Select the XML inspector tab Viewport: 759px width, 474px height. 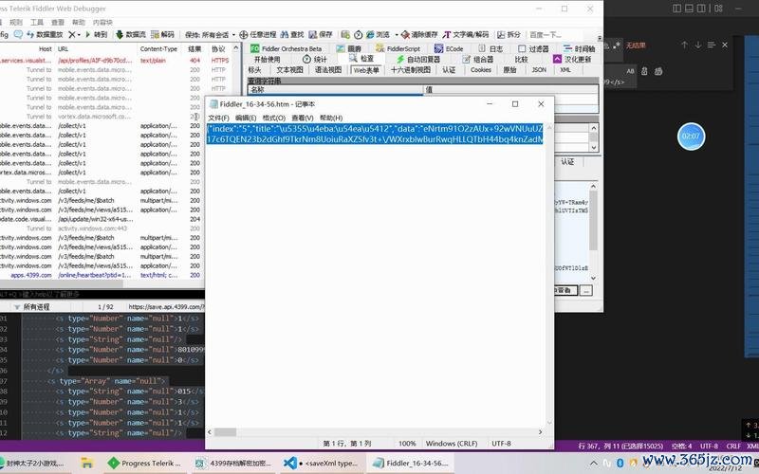coord(565,69)
